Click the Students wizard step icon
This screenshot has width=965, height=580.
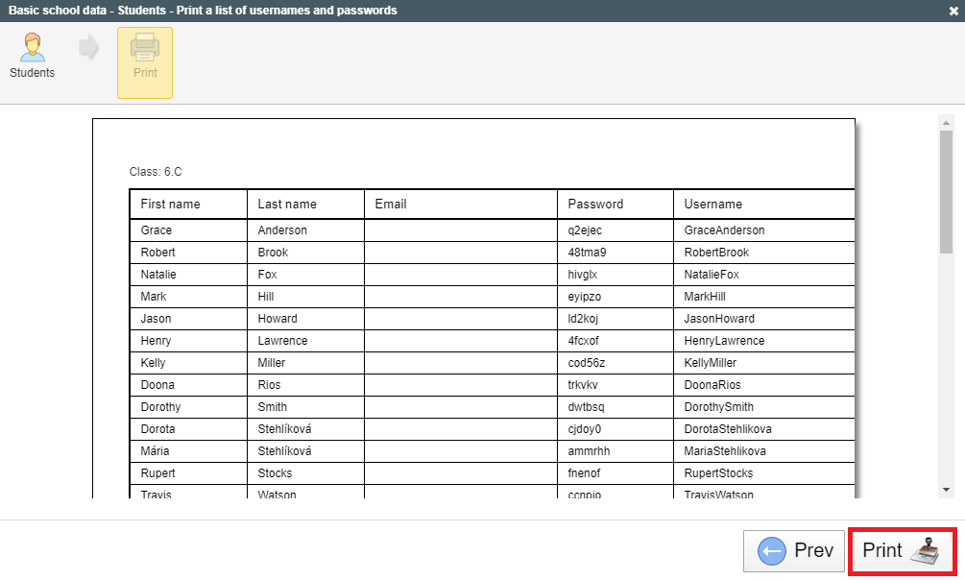[32, 56]
